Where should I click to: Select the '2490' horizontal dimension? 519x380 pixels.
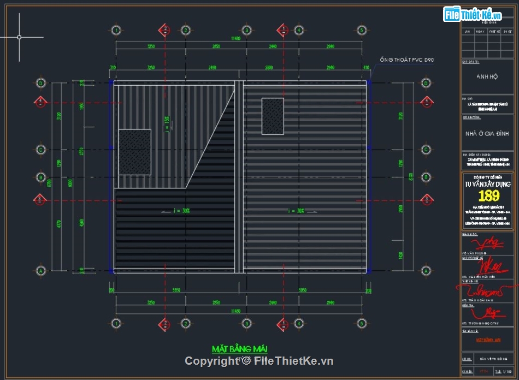coord(213,68)
